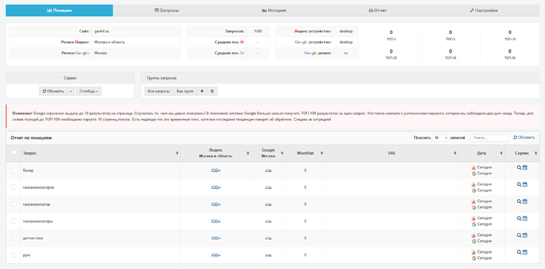545x269 pixels.
Task: Click Google n/a value in датчик газа row
Action: [268, 239]
